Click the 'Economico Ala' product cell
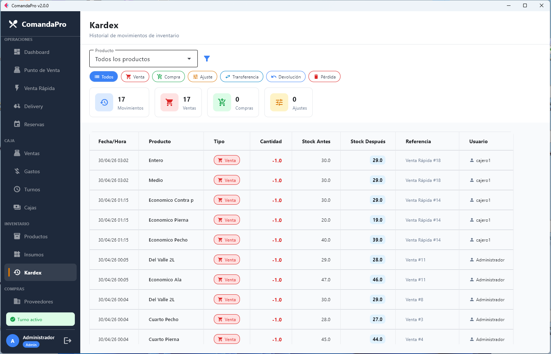 (165, 280)
